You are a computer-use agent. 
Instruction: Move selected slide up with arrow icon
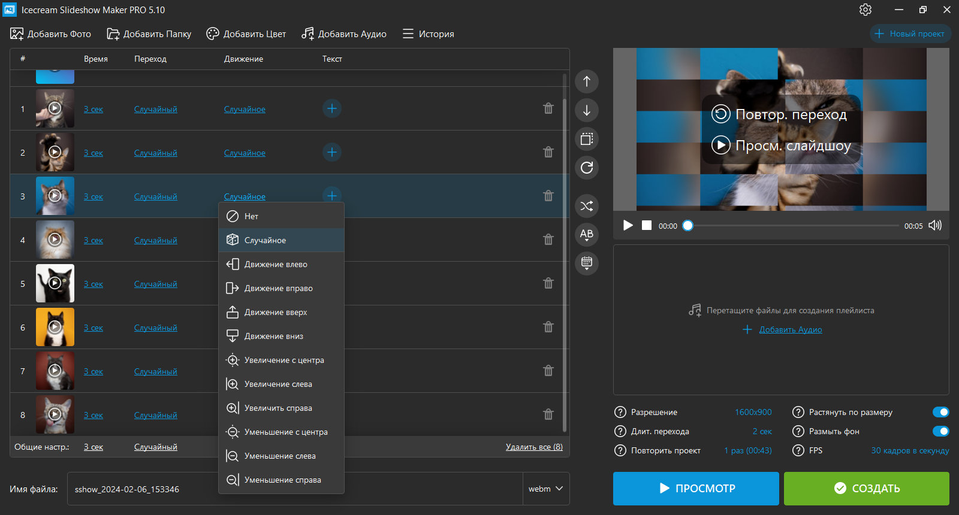pyautogui.click(x=587, y=81)
